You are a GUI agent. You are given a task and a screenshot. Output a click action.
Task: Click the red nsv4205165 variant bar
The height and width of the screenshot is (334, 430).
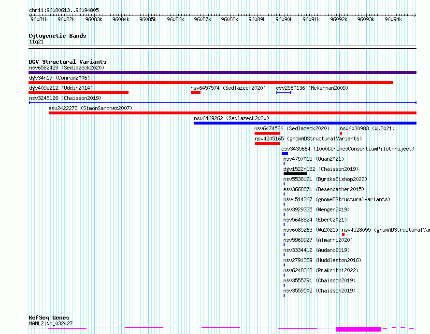click(267, 143)
